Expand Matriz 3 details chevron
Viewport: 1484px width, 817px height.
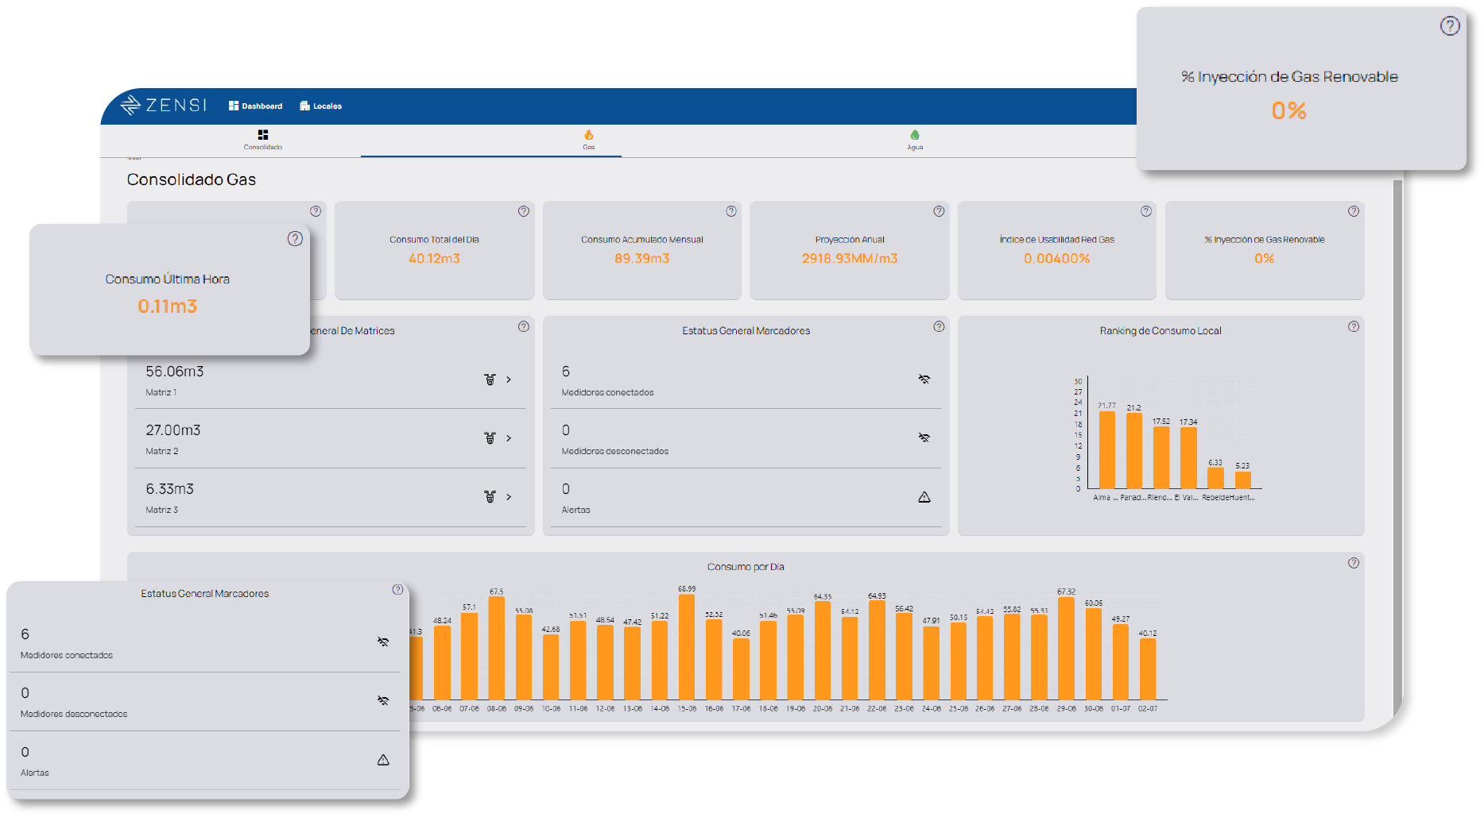coord(509,497)
